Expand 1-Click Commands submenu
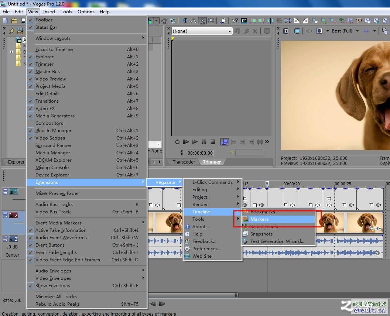The image size is (390, 316). (x=213, y=182)
